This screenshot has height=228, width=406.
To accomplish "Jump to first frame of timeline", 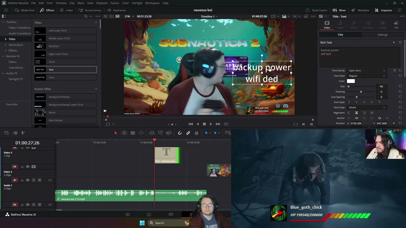I will click(191, 124).
